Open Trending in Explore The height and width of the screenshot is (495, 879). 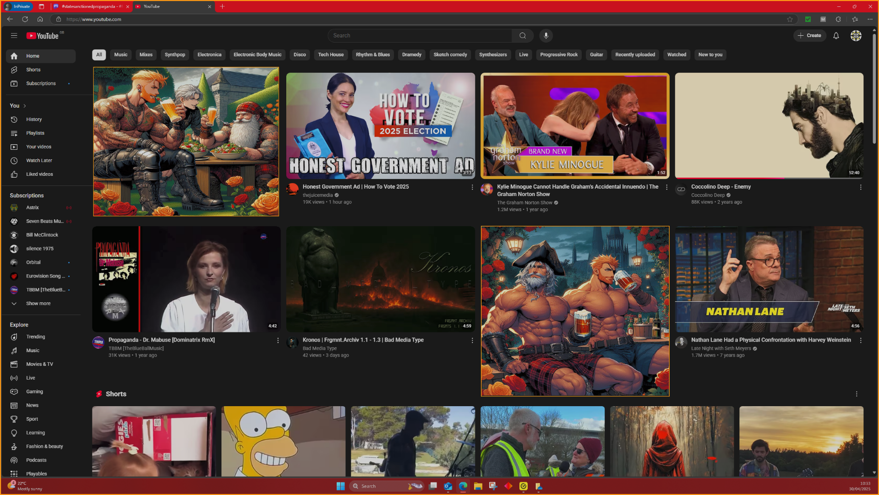[x=41, y=337]
